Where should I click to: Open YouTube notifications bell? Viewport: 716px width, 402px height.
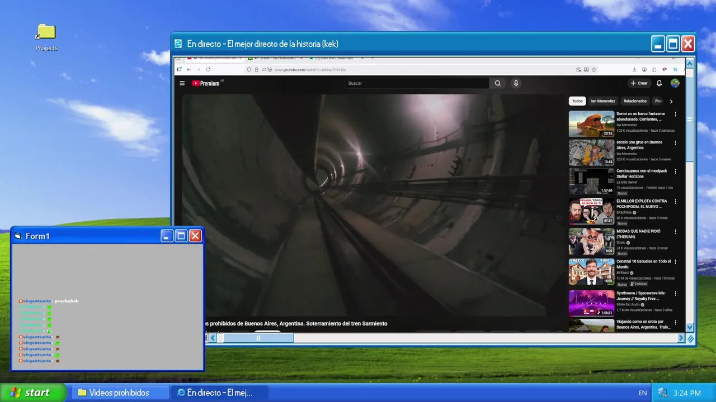[x=659, y=83]
